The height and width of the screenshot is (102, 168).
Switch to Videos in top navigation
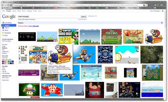[14, 11]
